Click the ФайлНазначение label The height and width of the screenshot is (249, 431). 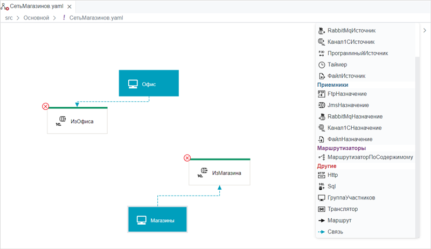pyautogui.click(x=350, y=140)
